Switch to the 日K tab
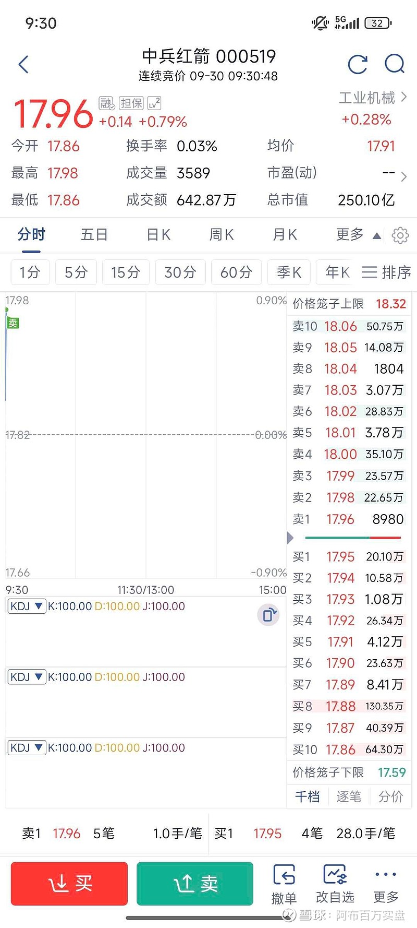 tap(158, 235)
